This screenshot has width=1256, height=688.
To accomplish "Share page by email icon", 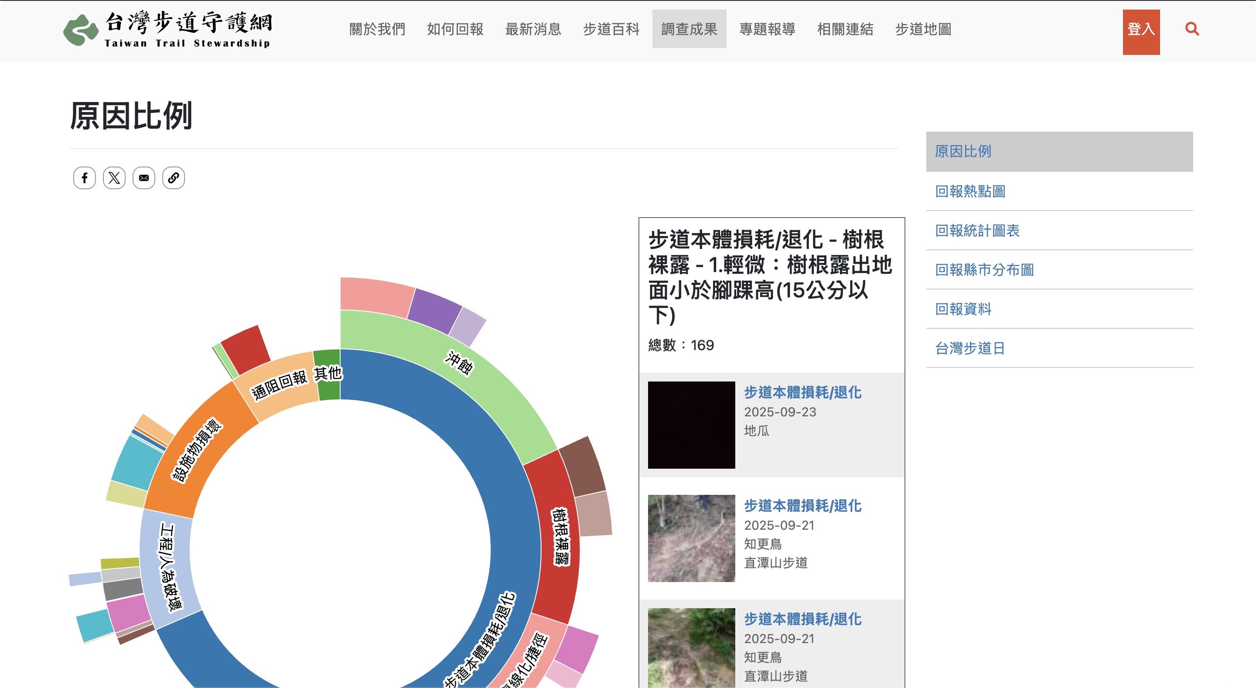I will [144, 178].
